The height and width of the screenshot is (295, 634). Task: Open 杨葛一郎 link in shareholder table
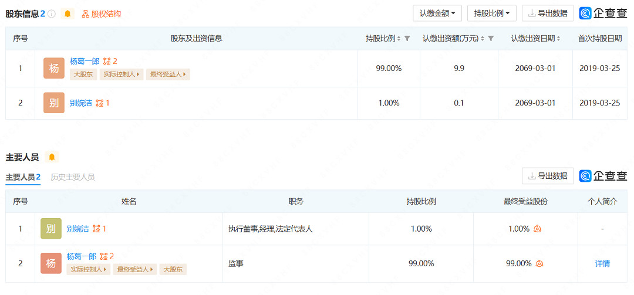85,62
